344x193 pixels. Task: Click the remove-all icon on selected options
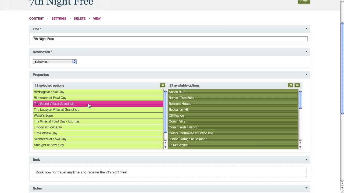pos(162,85)
